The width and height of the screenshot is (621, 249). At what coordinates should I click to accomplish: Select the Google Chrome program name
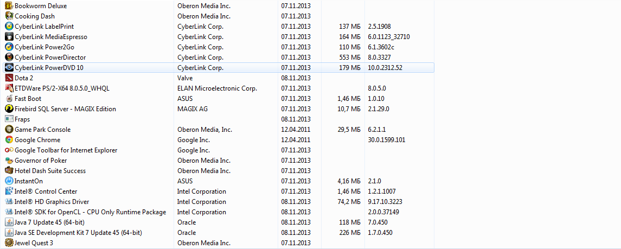click(x=37, y=140)
